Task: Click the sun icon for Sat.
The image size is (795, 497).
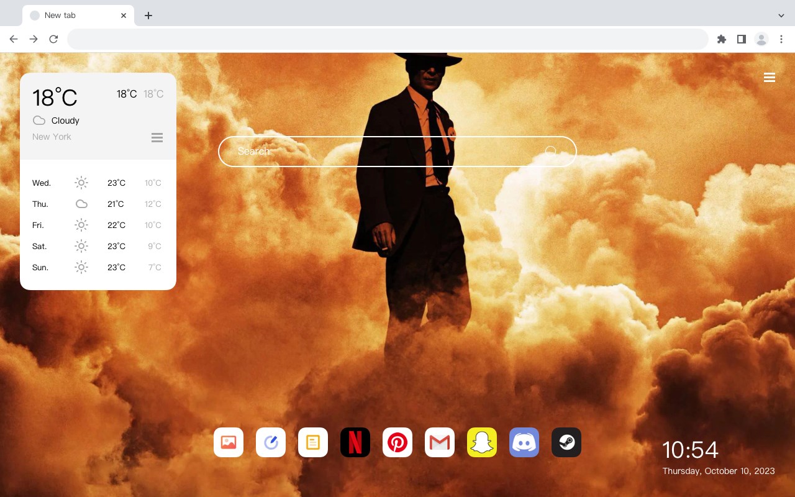Action: (81, 246)
